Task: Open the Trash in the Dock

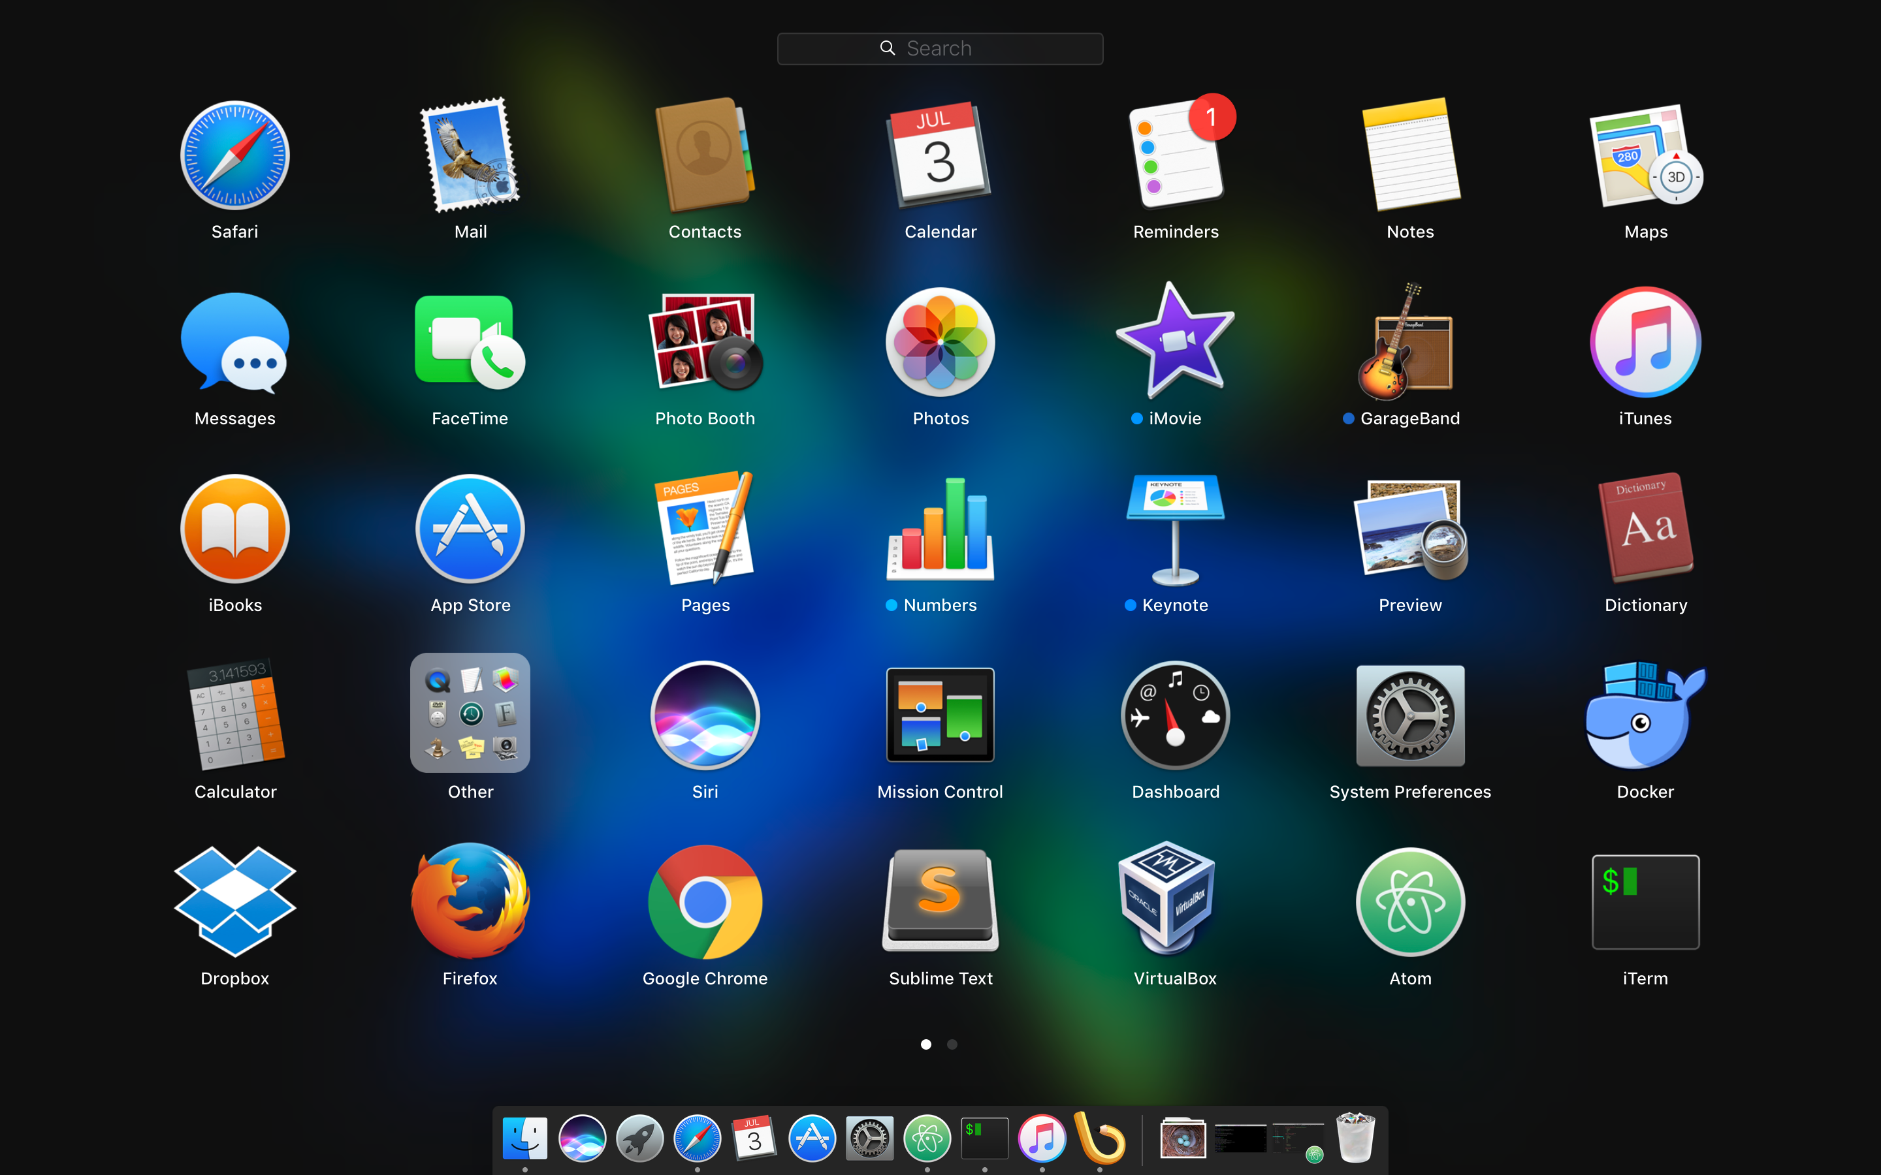Action: click(1355, 1138)
